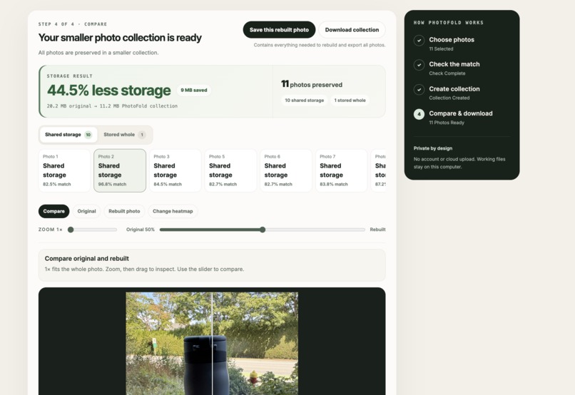Switch to the Shared storage tab

[x=68, y=135]
